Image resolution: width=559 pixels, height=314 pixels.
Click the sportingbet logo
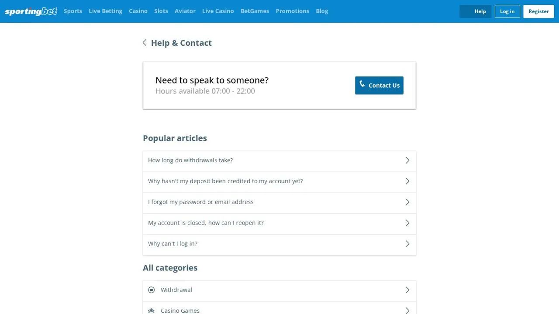point(31,11)
